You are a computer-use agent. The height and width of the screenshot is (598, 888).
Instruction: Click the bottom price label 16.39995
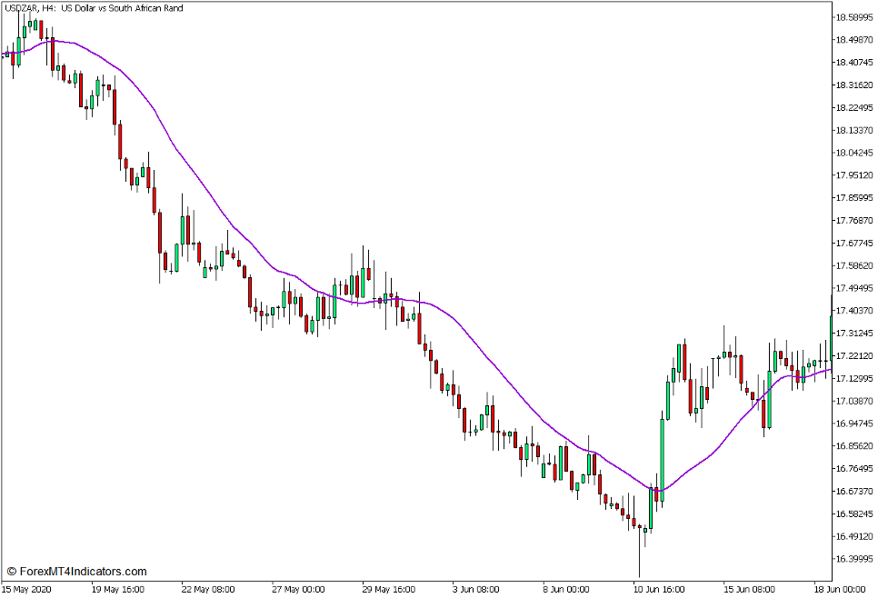854,560
